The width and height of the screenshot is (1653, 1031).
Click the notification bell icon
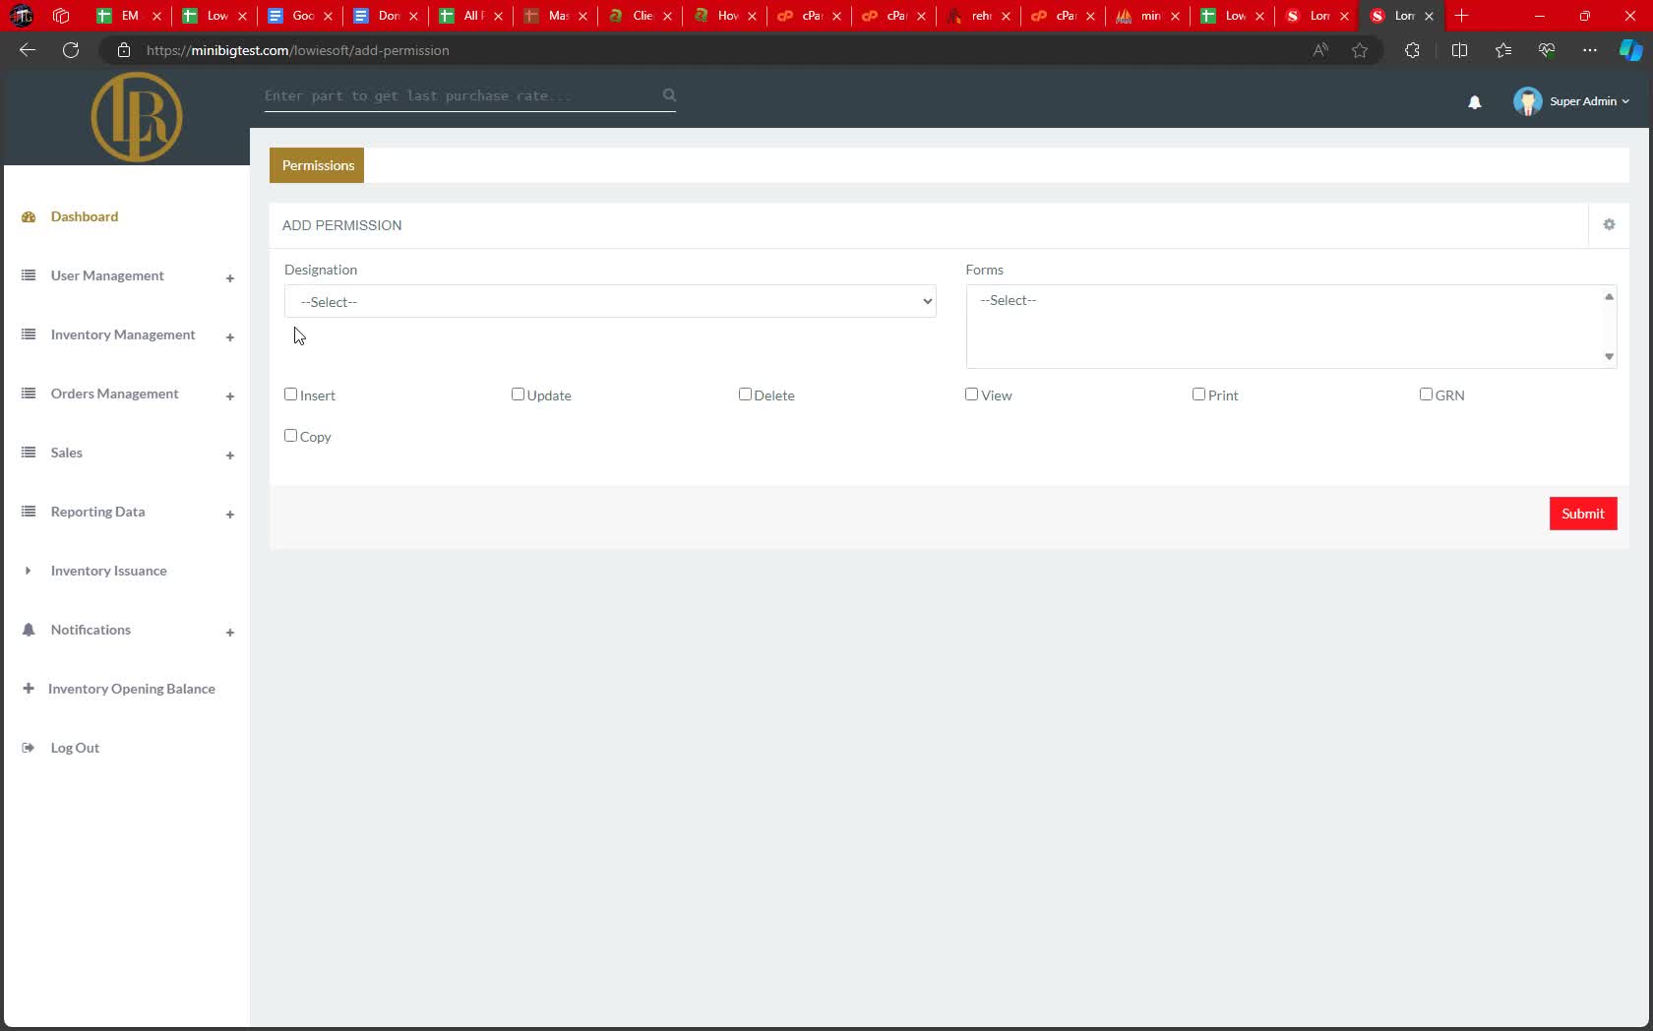coord(1474,102)
